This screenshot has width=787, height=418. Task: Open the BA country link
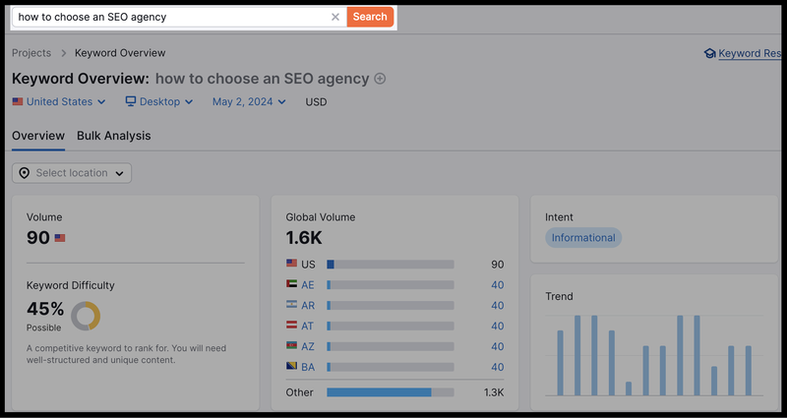[308, 367]
